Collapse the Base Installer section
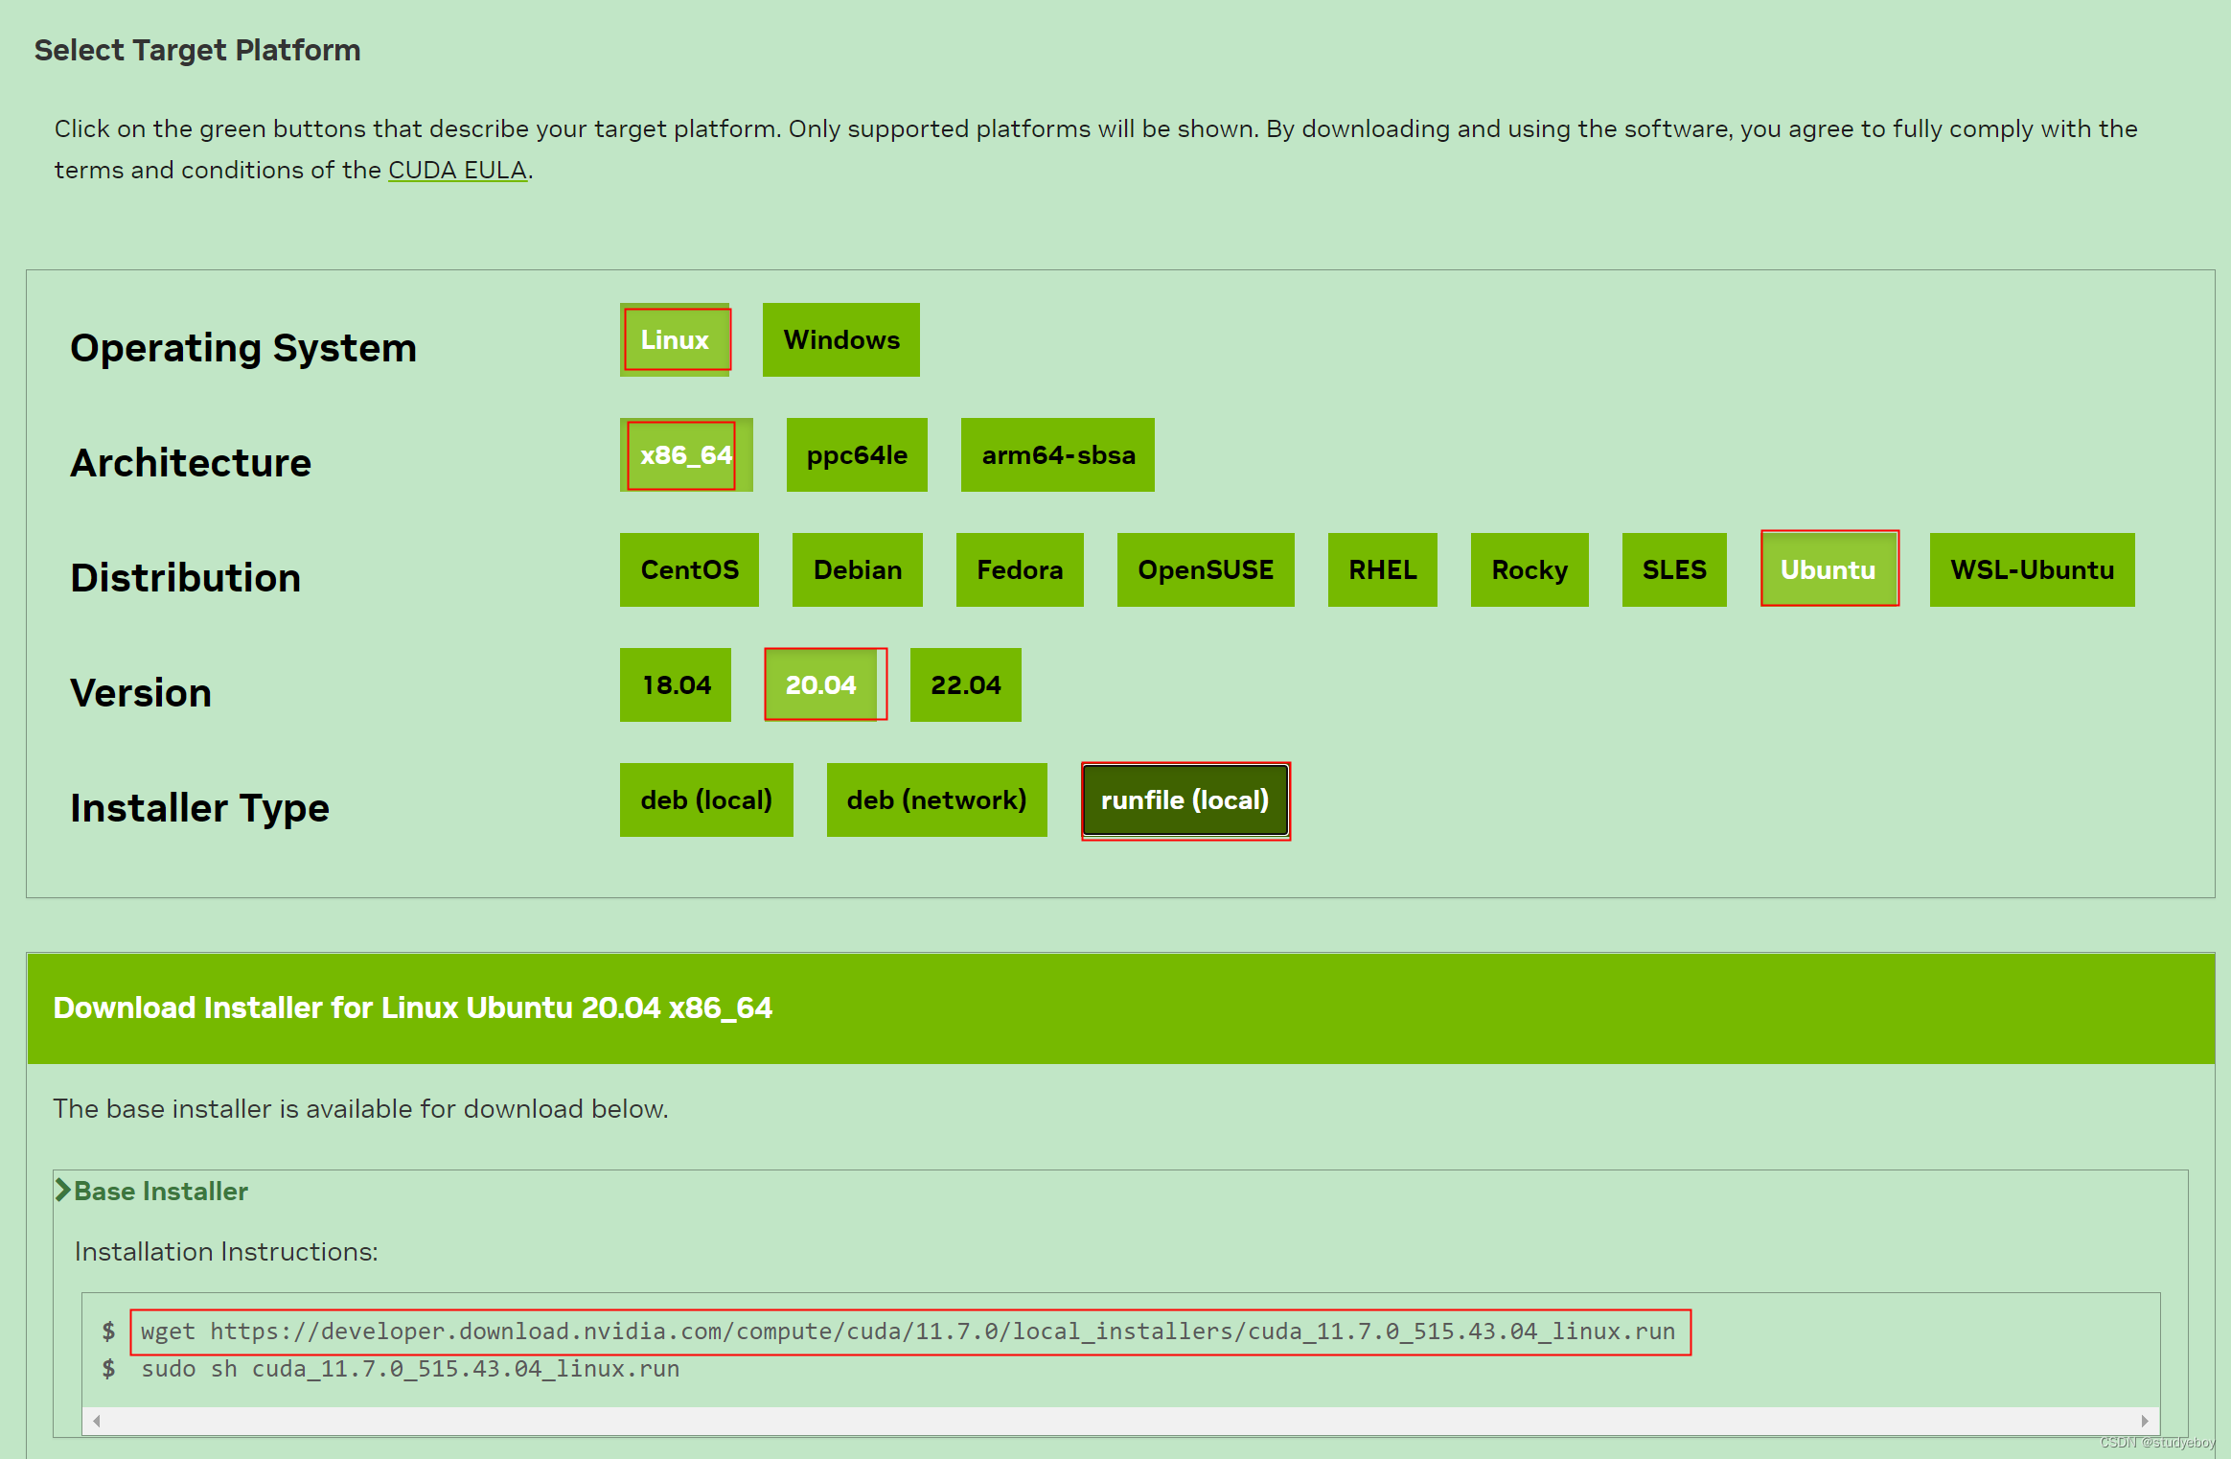This screenshot has width=2231, height=1459. (151, 1192)
